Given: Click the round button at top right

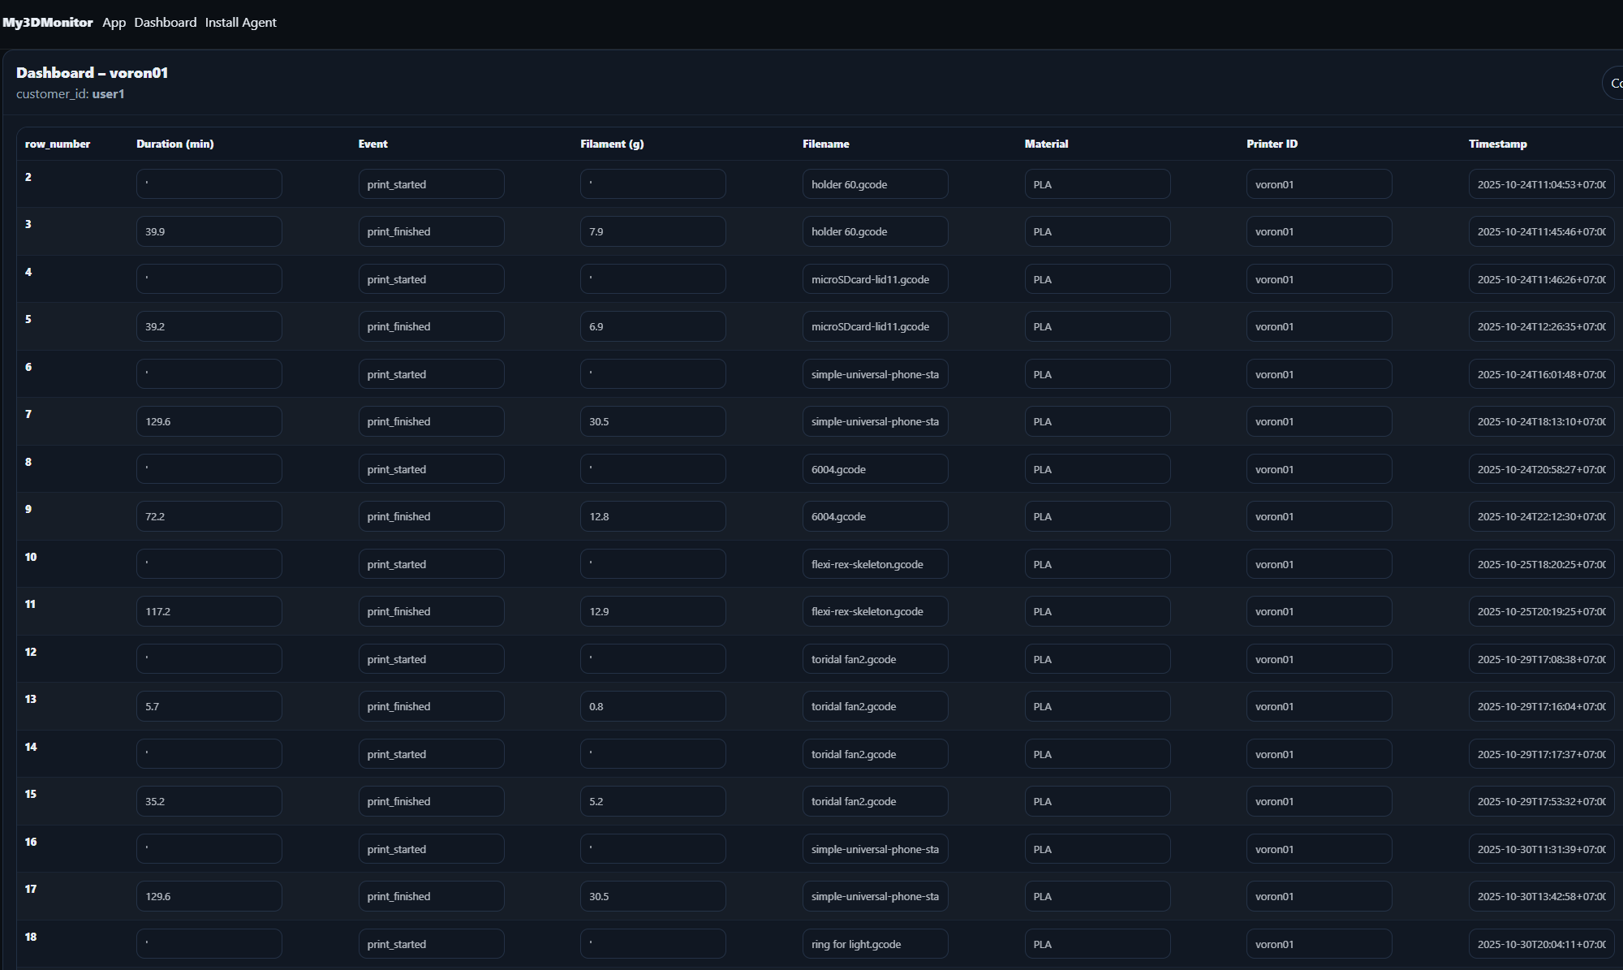Looking at the screenshot, I should [x=1613, y=83].
